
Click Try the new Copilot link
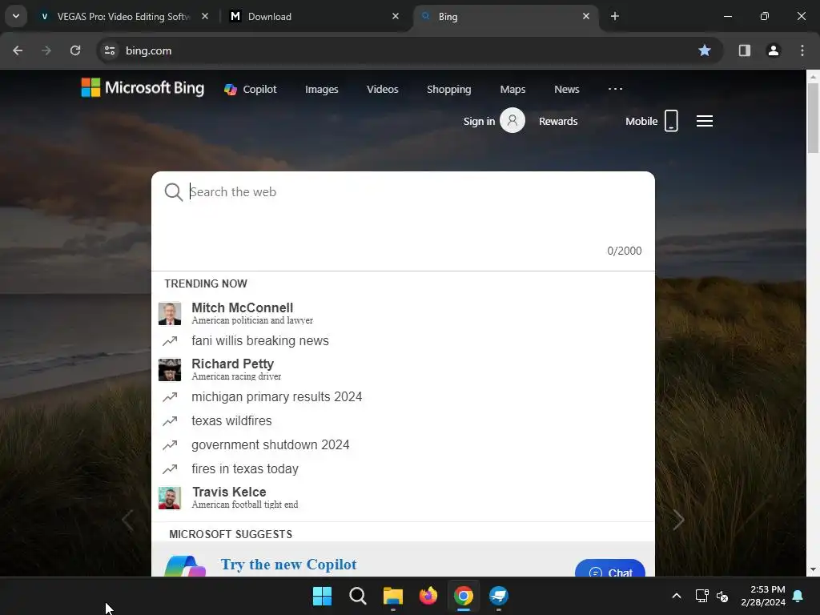288,565
